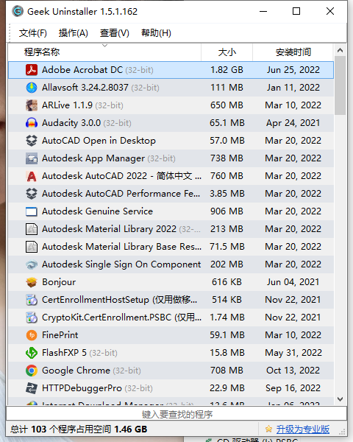The image size is (353, 442).
Task: Open the 操作(A) menu
Action: tap(74, 33)
